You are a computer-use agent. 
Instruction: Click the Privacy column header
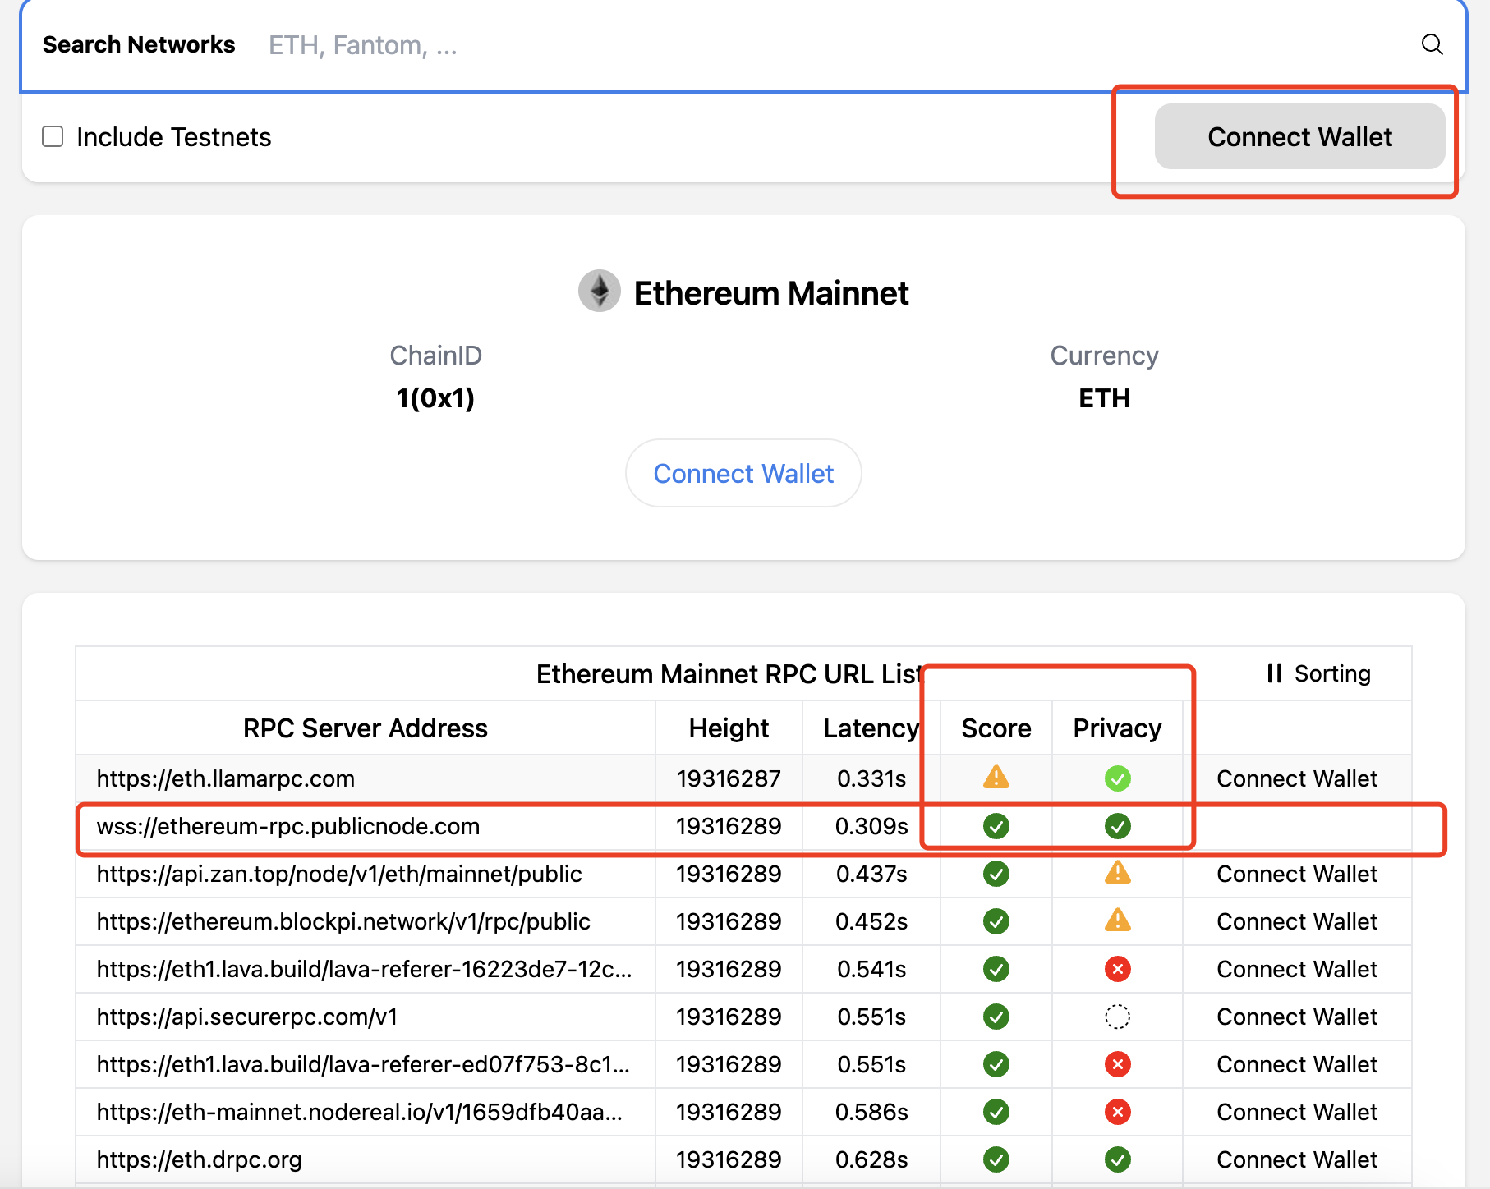[1118, 728]
